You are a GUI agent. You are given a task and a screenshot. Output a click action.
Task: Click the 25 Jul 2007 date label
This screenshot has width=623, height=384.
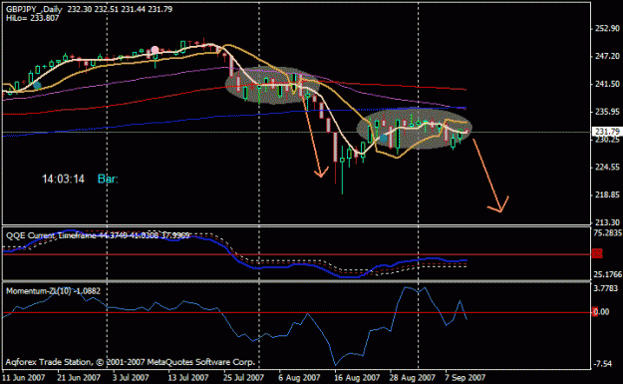[x=243, y=378]
